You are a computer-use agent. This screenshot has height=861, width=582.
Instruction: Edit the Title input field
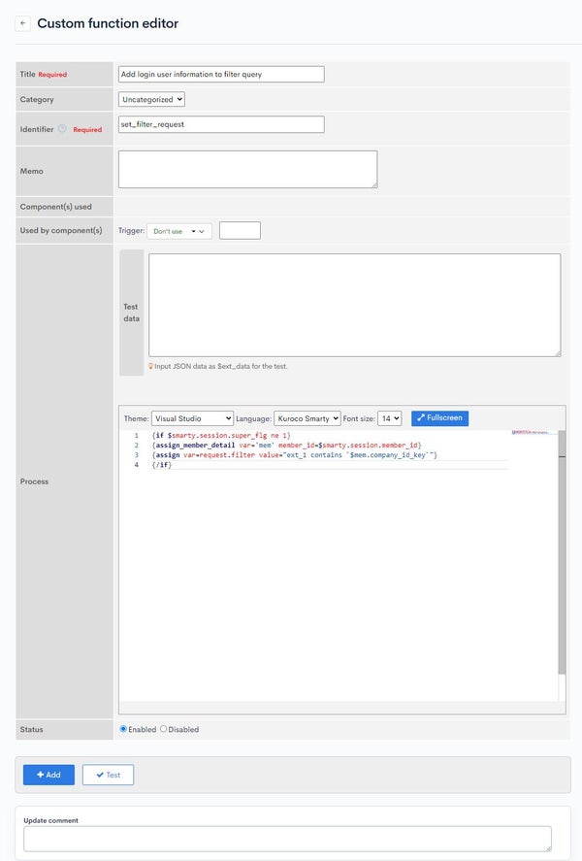[x=221, y=74]
